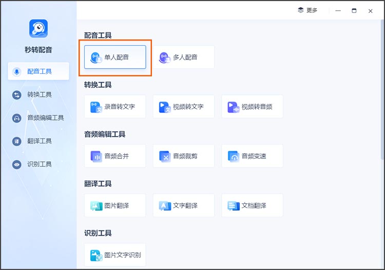Viewport: 385px width, 270px height.
Task: Click the 音频变速 speedometer icon
Action: 233,157
